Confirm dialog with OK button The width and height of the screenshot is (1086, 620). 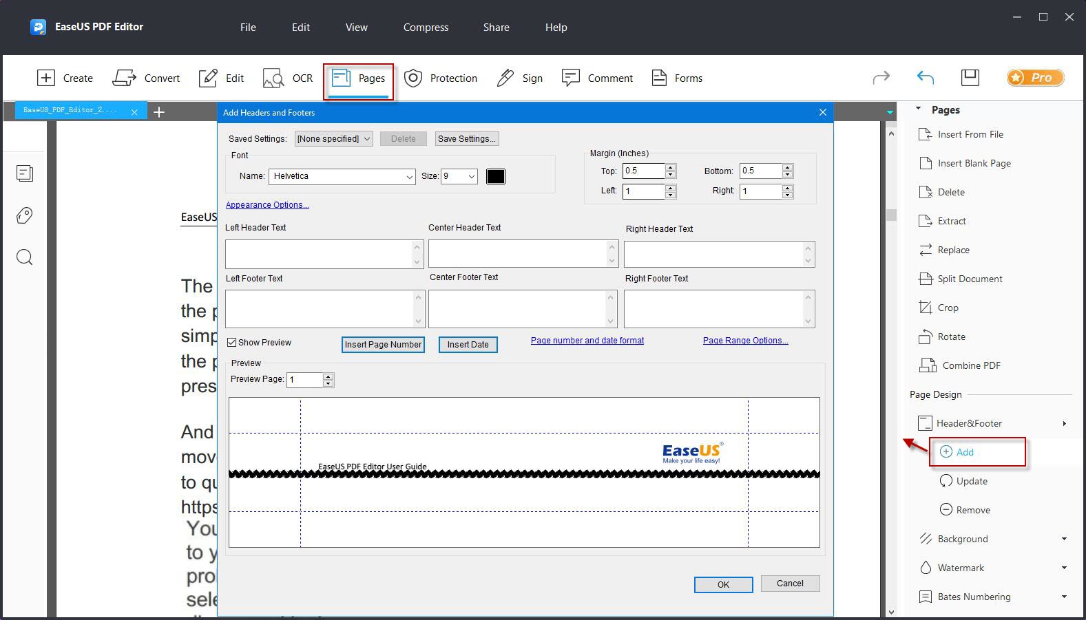[x=724, y=584]
